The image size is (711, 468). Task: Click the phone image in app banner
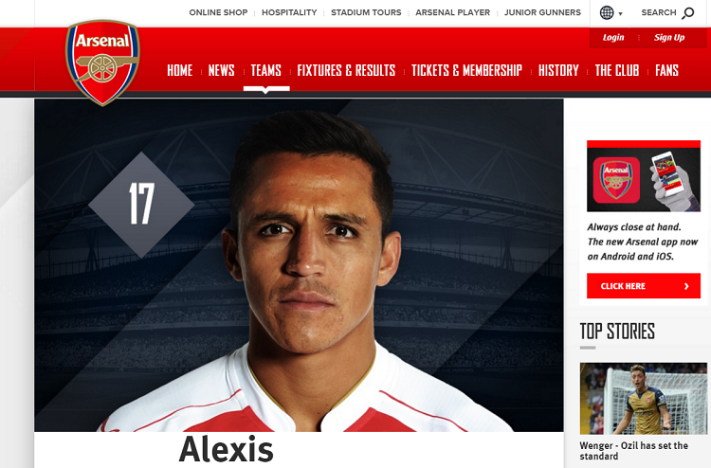tap(671, 180)
